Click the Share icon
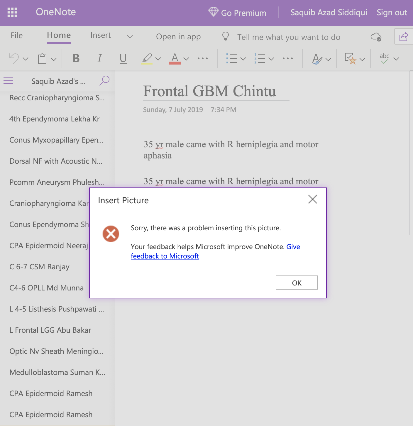The width and height of the screenshot is (413, 426). click(404, 36)
